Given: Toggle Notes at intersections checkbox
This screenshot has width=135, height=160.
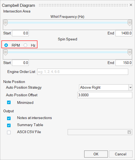Looking at the screenshot, I should click(x=9, y=118).
